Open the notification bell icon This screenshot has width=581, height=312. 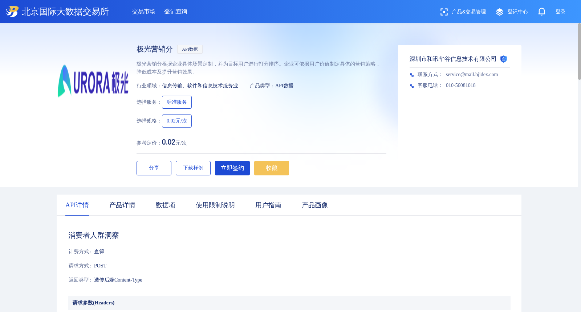[542, 12]
